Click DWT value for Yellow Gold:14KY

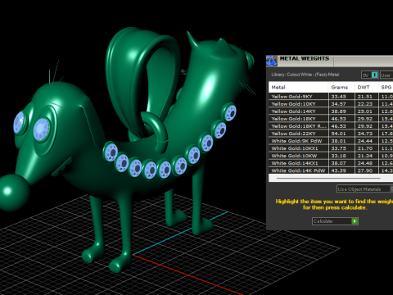tap(365, 111)
